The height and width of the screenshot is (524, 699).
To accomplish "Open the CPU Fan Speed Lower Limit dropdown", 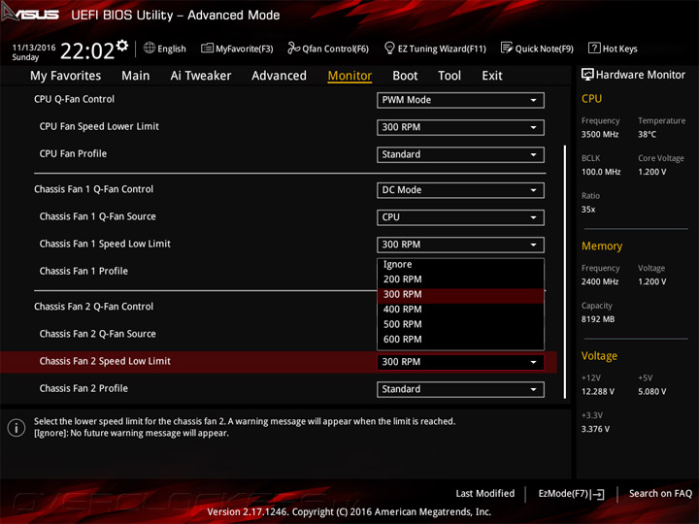I will pos(460,127).
